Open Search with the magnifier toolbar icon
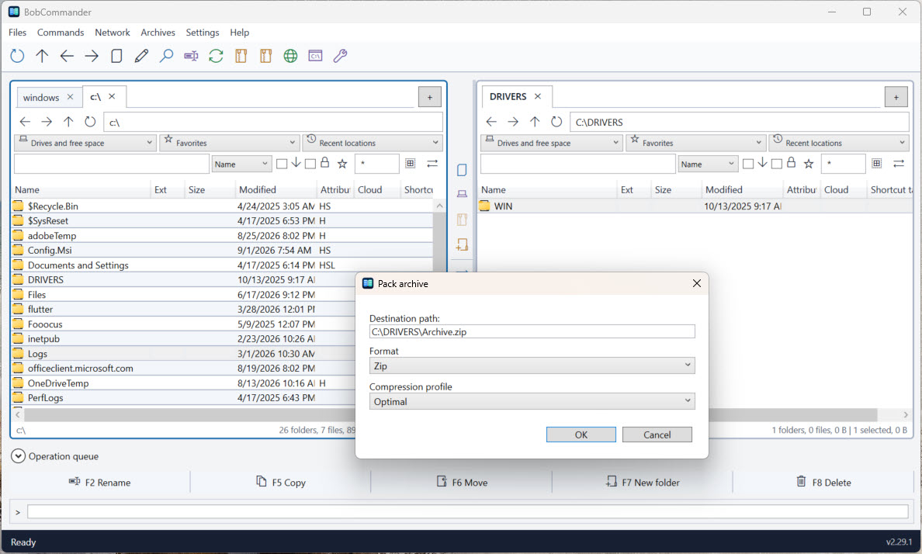 pos(166,56)
